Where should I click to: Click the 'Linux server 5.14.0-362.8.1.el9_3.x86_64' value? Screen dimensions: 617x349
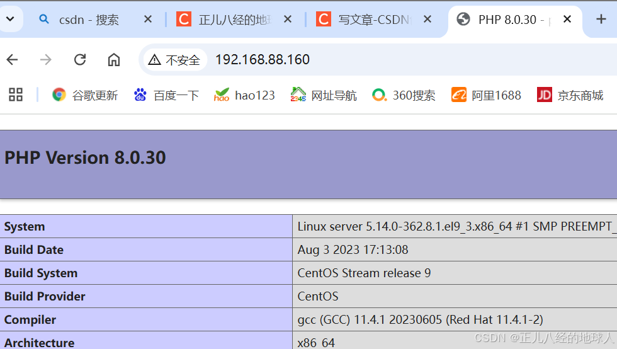pos(405,227)
